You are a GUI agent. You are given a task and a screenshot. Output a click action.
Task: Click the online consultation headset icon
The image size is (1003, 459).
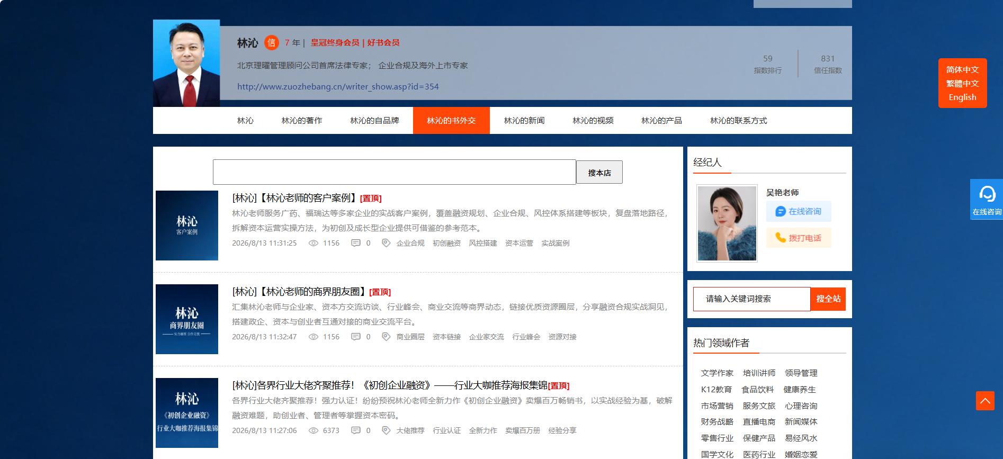click(x=987, y=194)
